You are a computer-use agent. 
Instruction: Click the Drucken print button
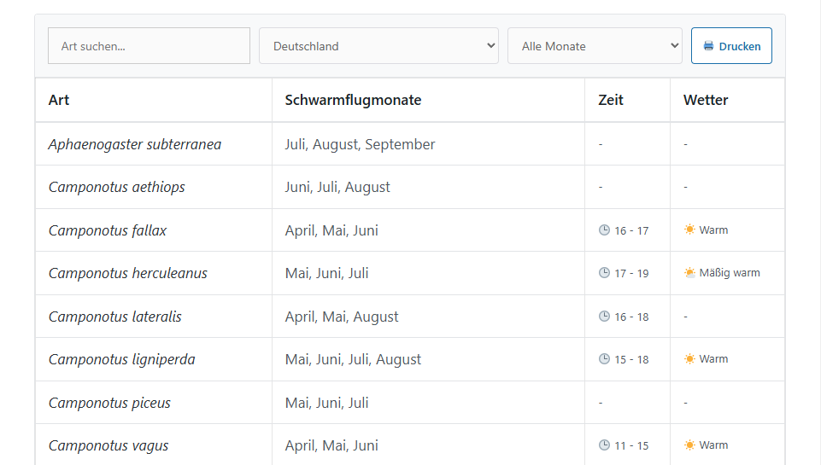point(731,46)
